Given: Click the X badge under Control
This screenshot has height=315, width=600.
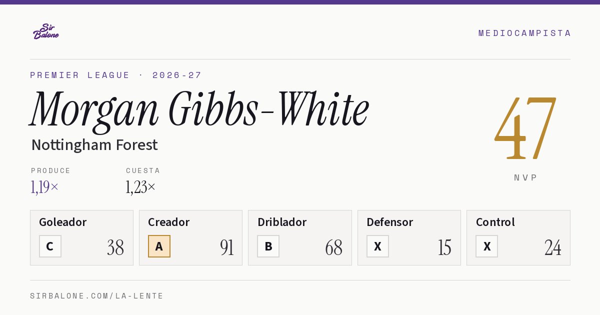Looking at the screenshot, I should point(486,246).
